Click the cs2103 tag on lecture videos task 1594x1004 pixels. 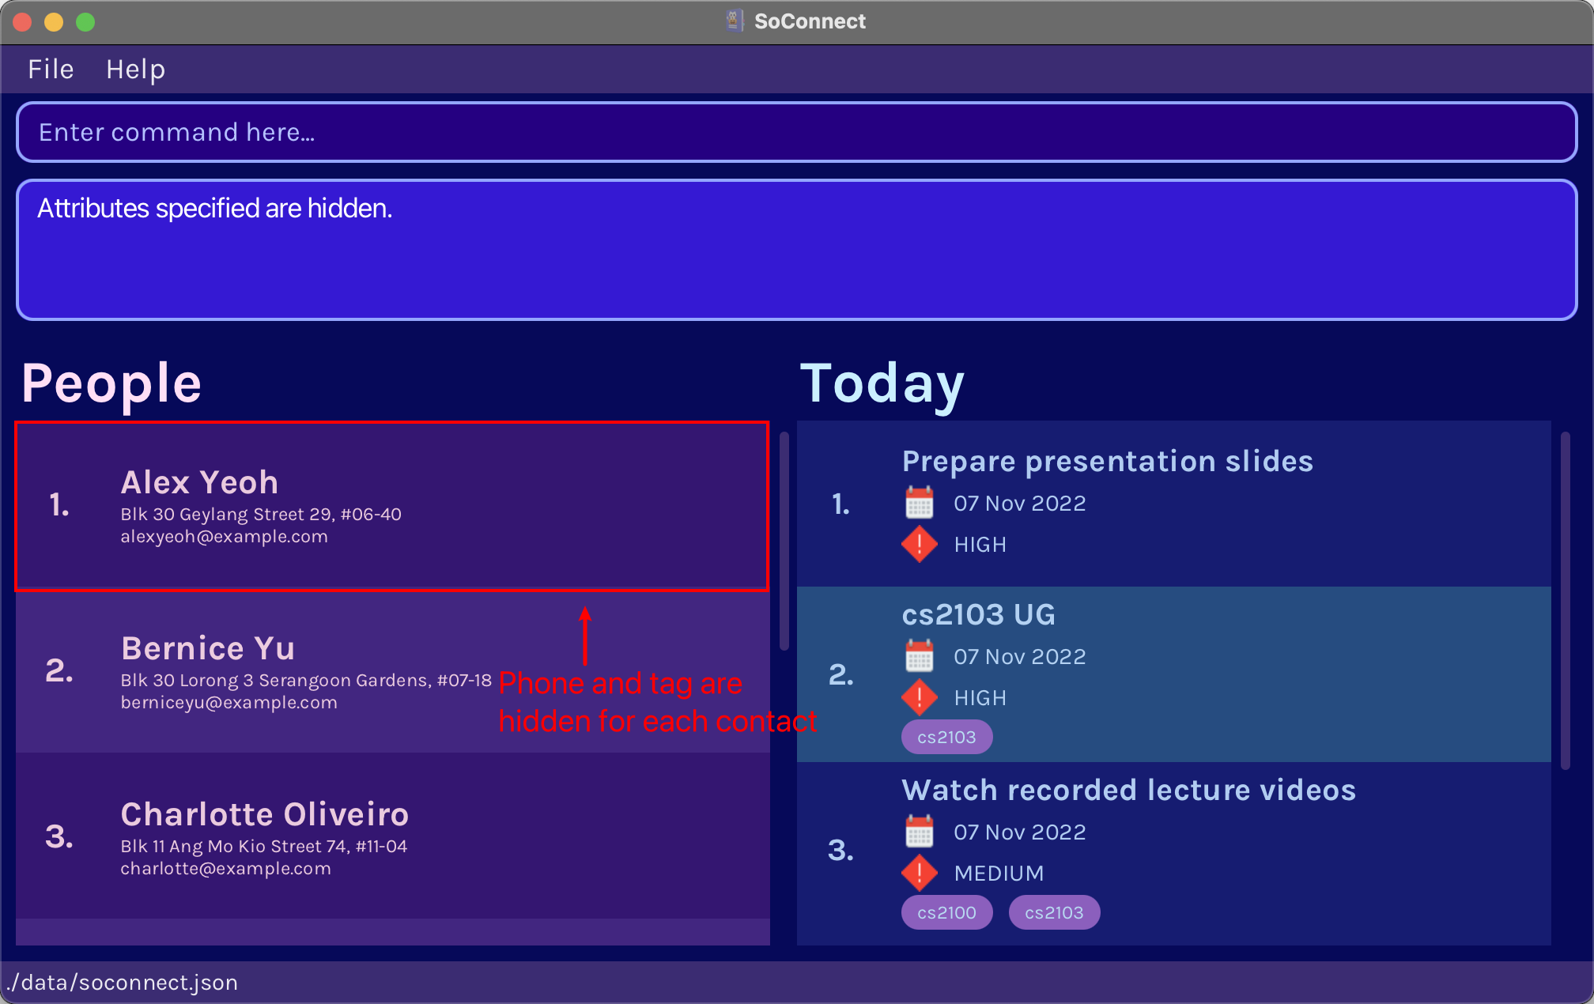[1054, 912]
